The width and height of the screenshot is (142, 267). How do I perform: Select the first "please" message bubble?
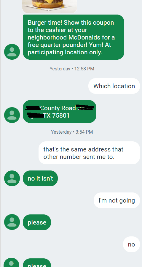click(x=37, y=222)
